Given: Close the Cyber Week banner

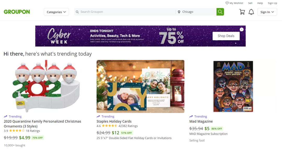Looking at the screenshot, I should coord(242,29).
